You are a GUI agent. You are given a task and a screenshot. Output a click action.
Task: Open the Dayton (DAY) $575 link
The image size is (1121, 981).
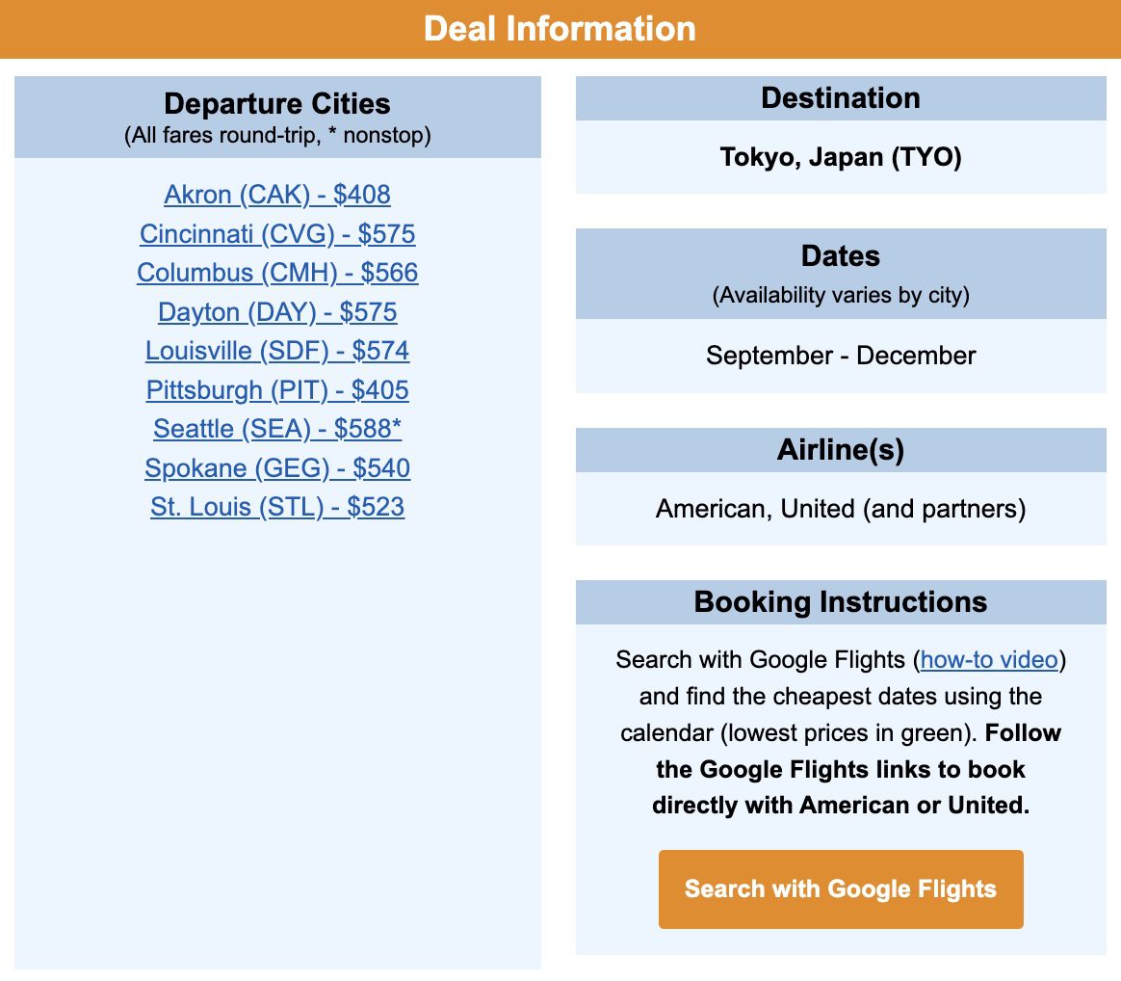[276, 312]
